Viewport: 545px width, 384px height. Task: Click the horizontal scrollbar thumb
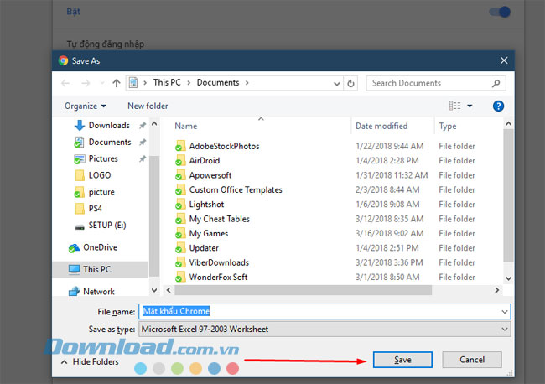[303, 290]
